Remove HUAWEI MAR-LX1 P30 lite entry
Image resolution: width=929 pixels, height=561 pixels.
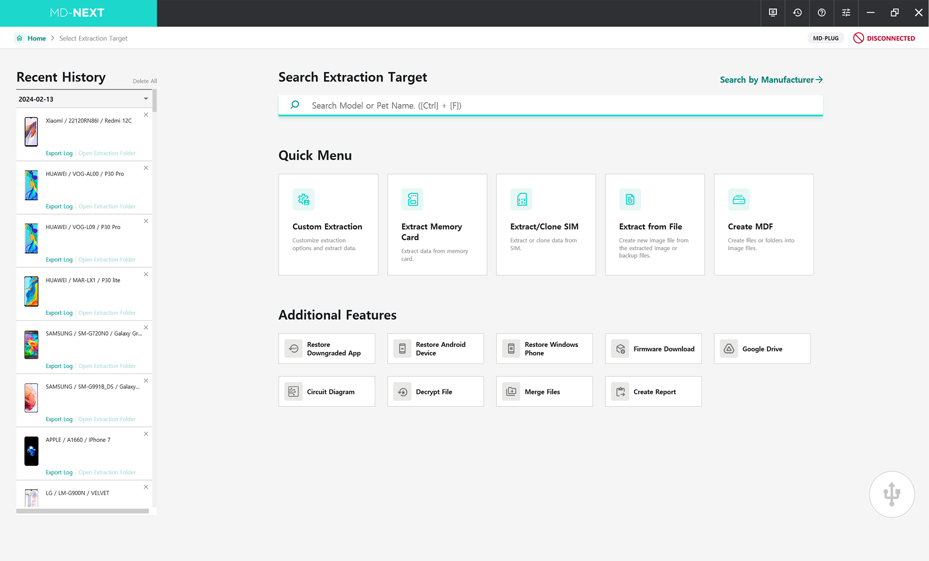tap(146, 274)
